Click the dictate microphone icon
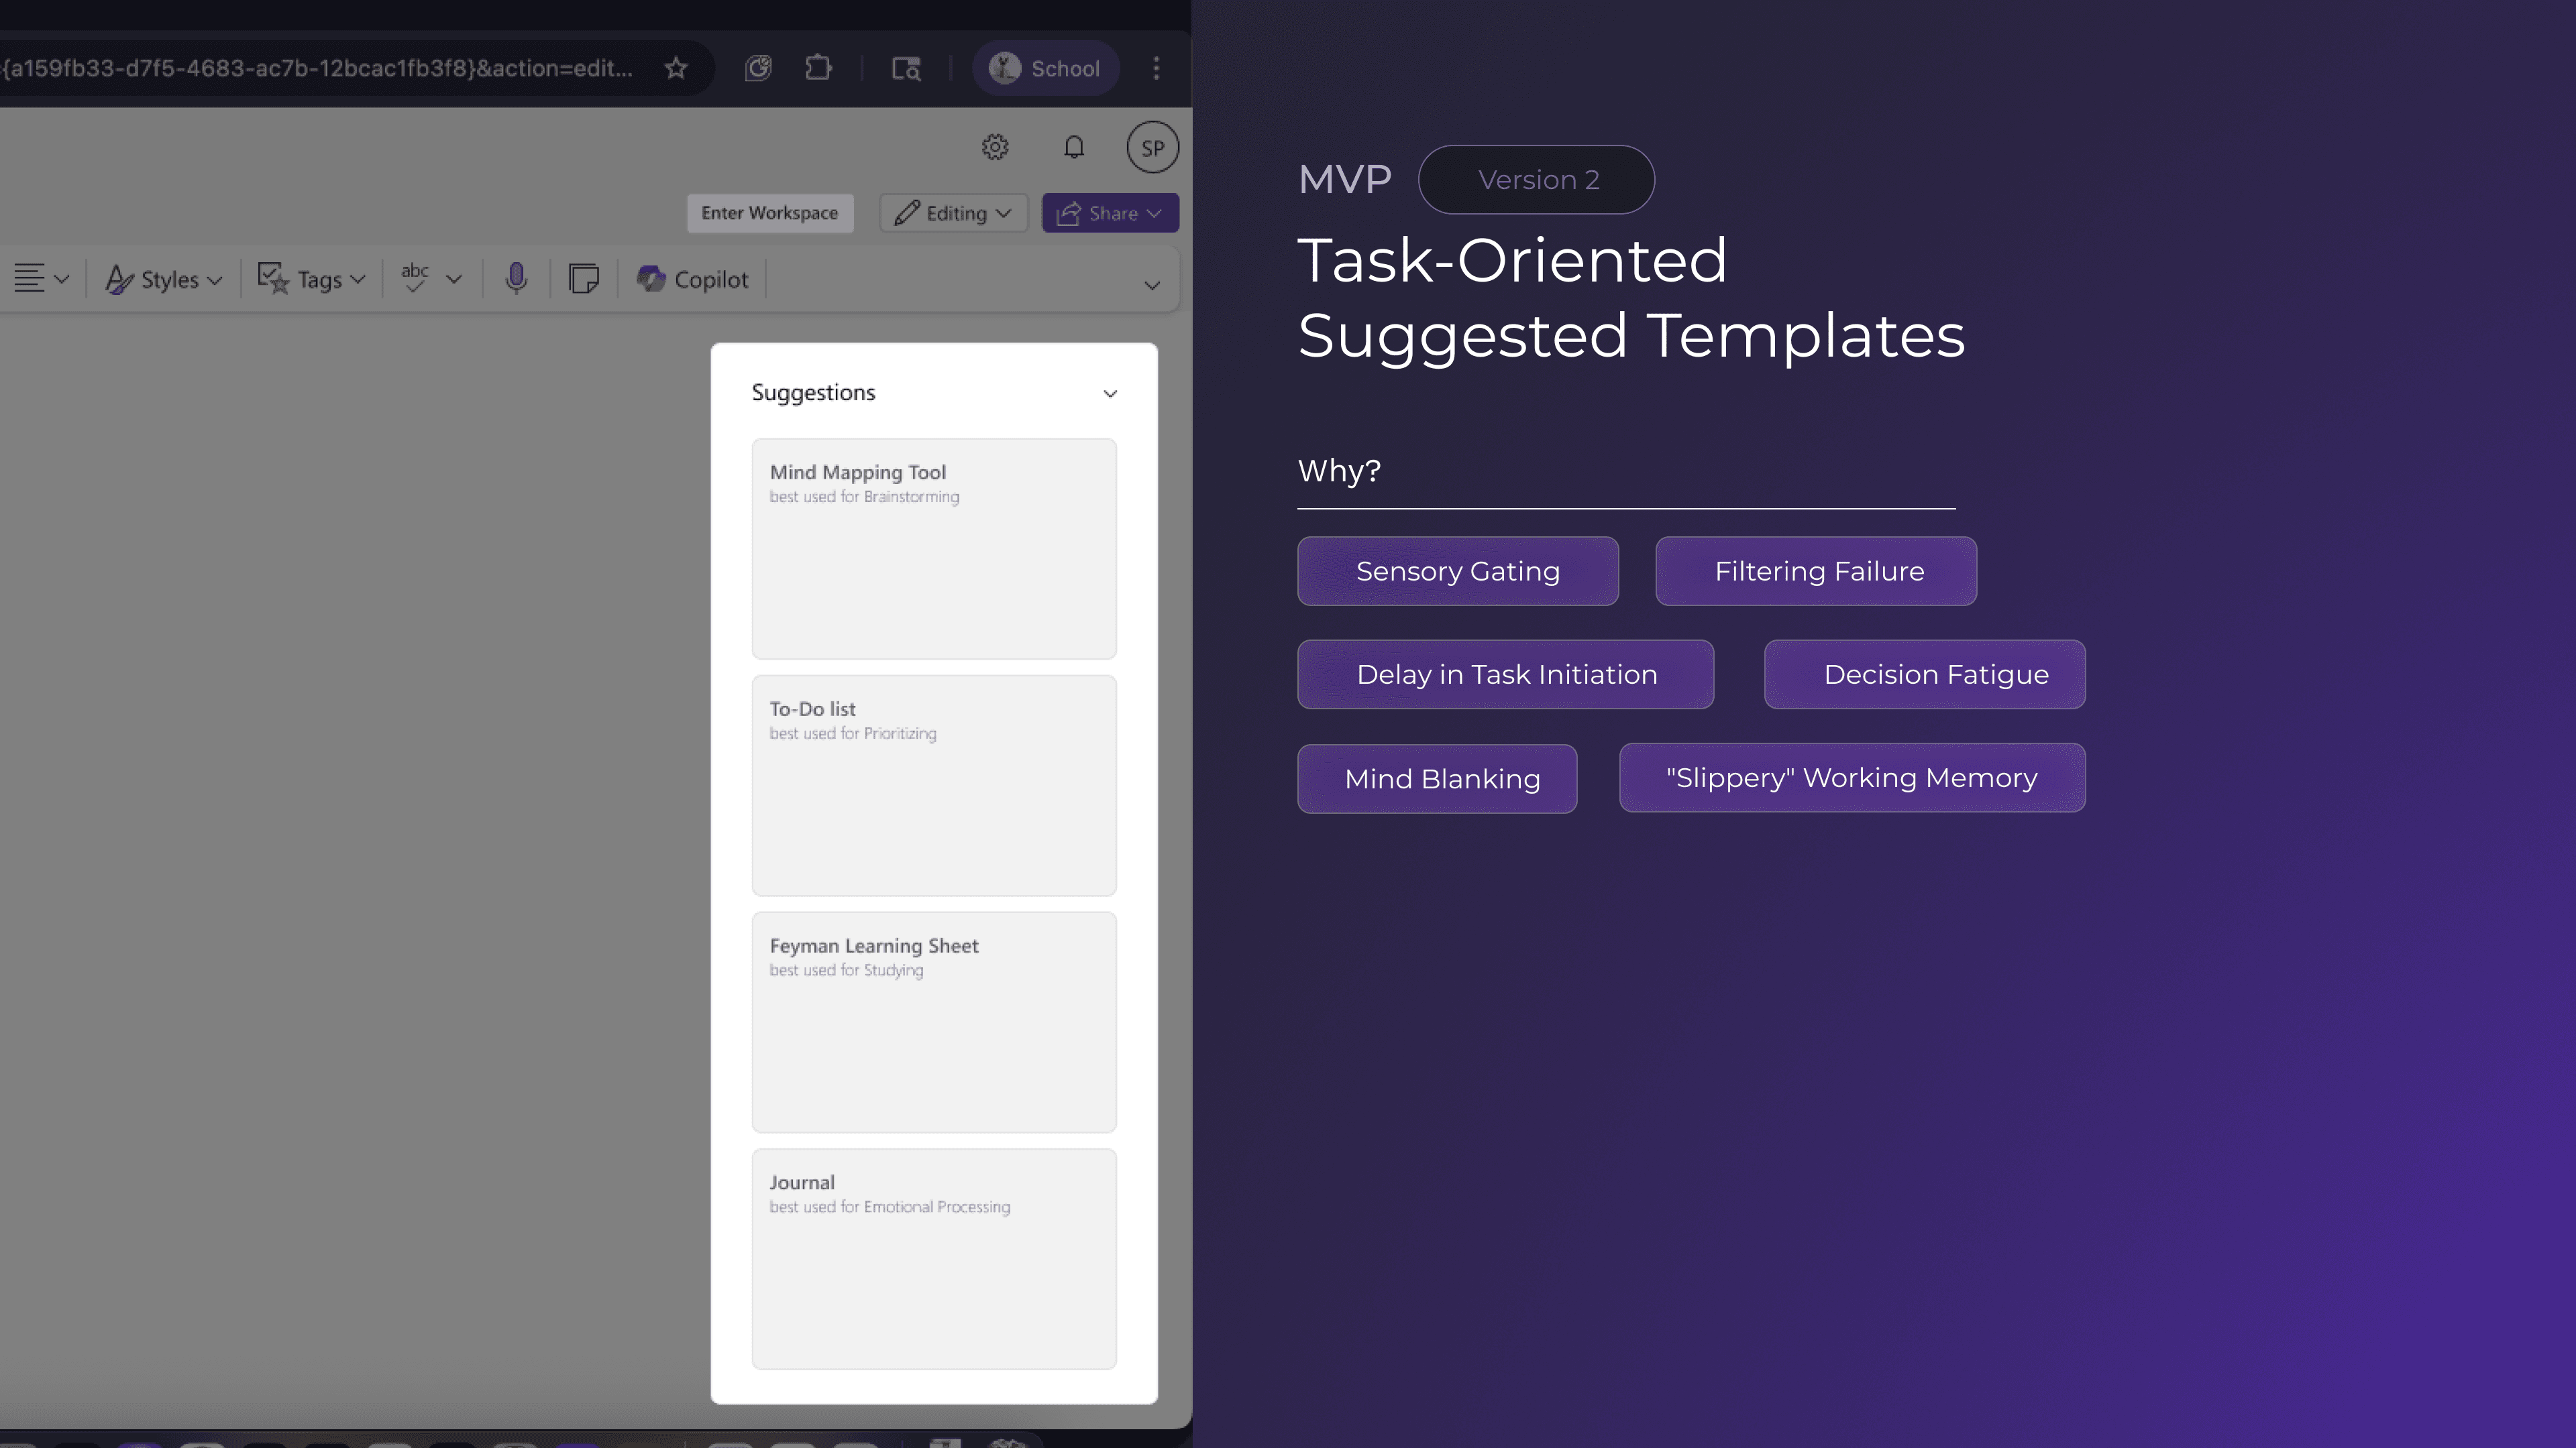Viewport: 2576px width, 1448px height. [516, 279]
